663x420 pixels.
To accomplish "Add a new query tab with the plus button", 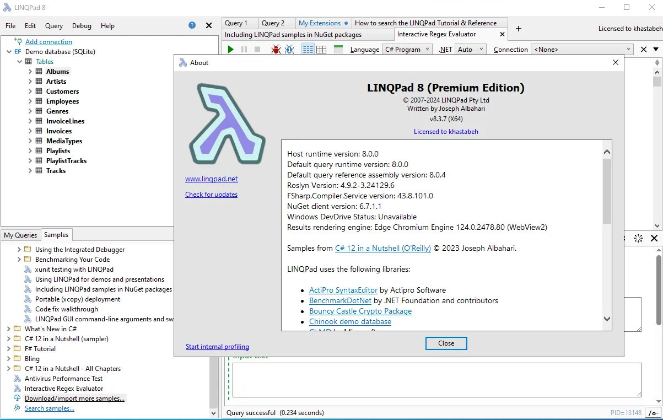I will (x=518, y=29).
